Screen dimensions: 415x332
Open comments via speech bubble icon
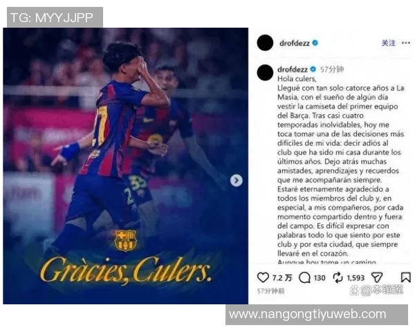(304, 278)
